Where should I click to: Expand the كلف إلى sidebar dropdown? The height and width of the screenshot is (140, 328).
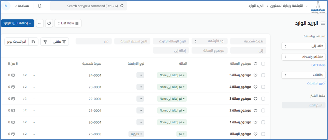[303, 46]
